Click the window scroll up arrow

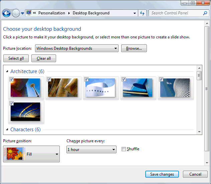pyautogui.click(x=207, y=23)
